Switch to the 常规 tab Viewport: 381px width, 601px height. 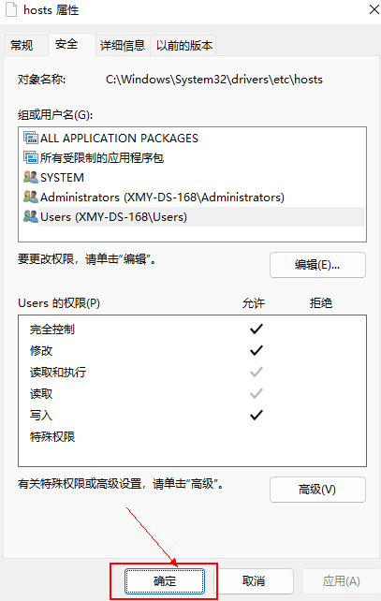coord(22,46)
